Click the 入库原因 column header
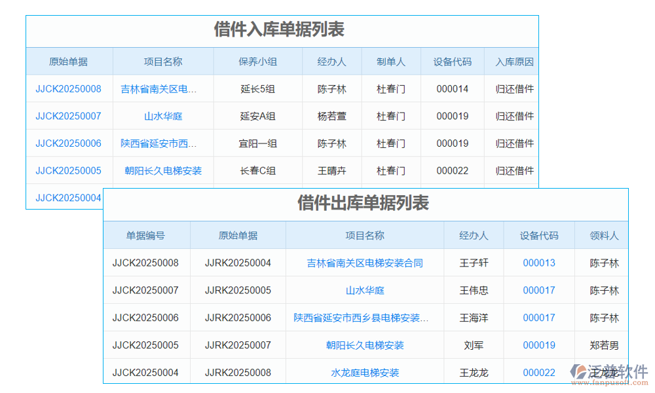This screenshot has width=655, height=393. (x=514, y=62)
